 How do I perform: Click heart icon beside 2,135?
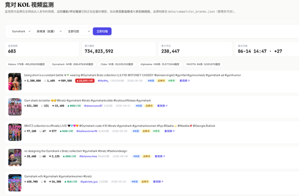pyautogui.click(x=50, y=157)
